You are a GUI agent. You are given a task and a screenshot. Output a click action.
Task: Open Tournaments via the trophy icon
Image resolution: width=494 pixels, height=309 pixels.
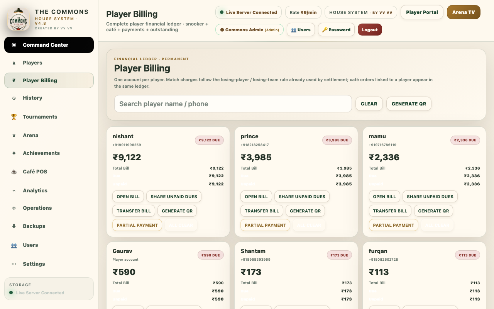[14, 117]
